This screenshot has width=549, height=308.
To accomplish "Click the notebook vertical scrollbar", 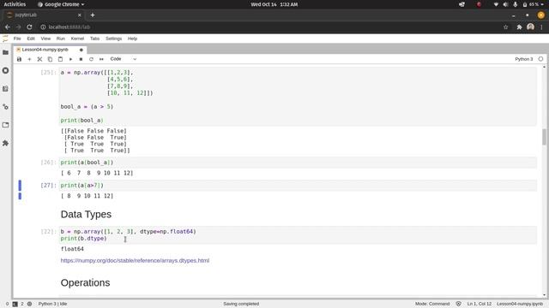I will [544, 137].
